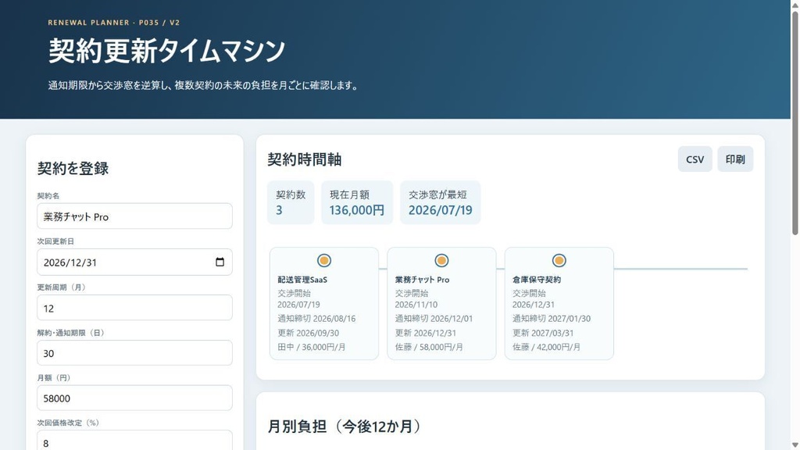The image size is (800, 450).
Task: Focus the 契約名 input field
Action: 134,216
